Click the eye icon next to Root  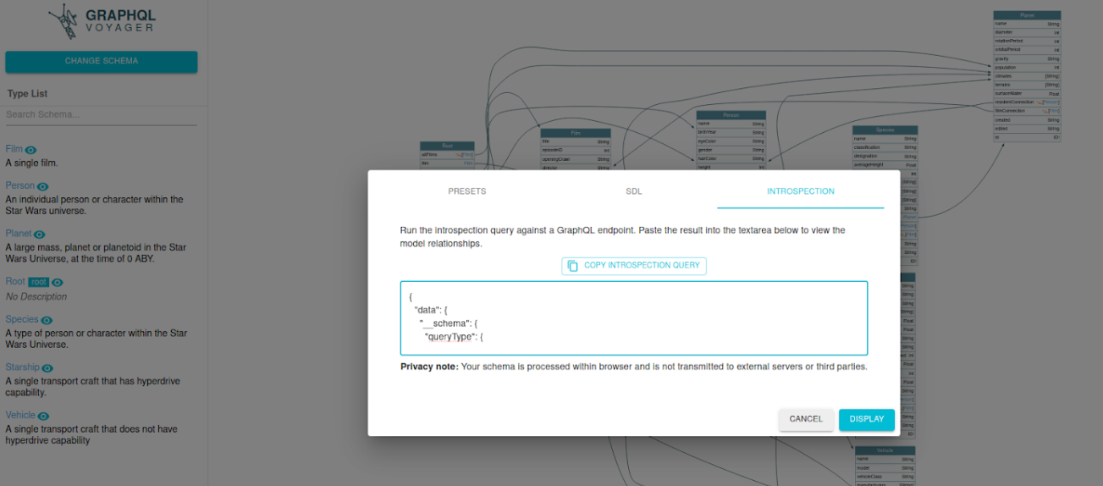(x=58, y=282)
